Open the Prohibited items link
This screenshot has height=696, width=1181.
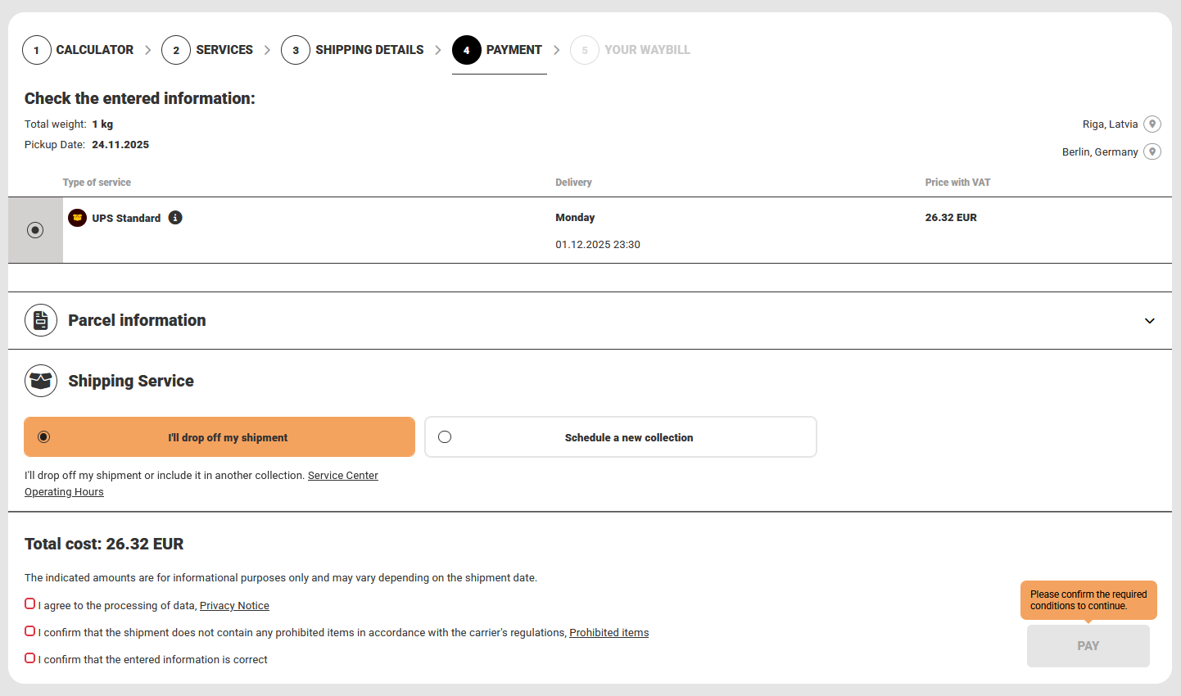pos(609,633)
